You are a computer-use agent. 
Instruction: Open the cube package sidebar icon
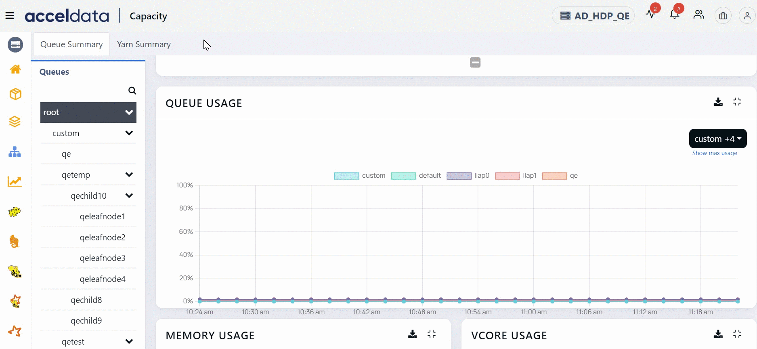pyautogui.click(x=15, y=94)
